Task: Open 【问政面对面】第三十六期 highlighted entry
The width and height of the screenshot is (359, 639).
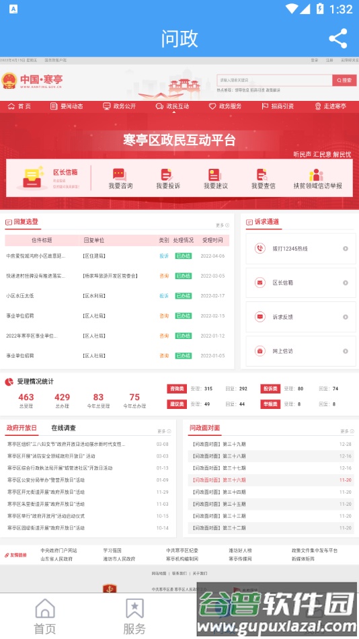Action: 218,480
